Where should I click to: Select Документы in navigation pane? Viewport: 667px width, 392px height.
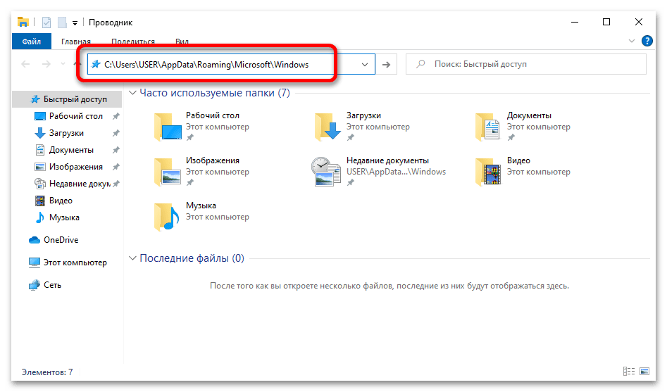click(68, 150)
